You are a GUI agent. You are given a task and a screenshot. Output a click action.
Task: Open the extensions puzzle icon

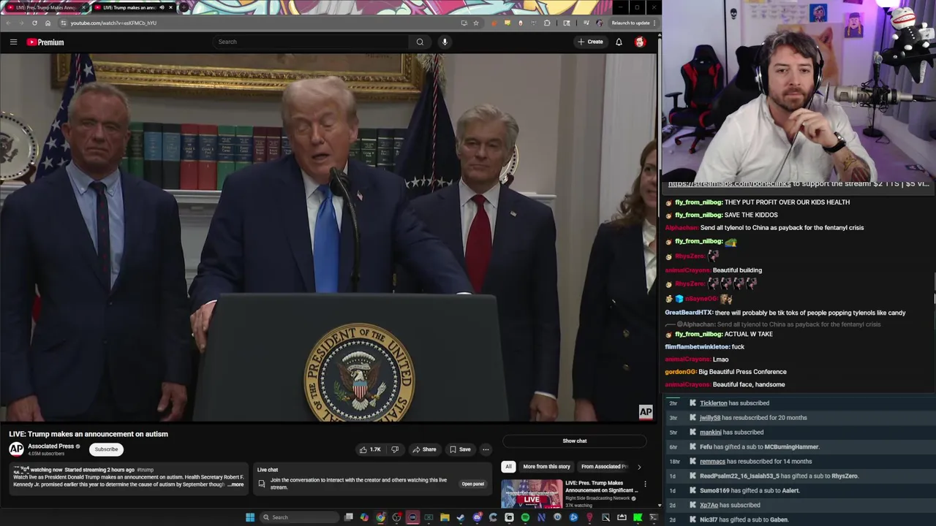click(x=547, y=23)
